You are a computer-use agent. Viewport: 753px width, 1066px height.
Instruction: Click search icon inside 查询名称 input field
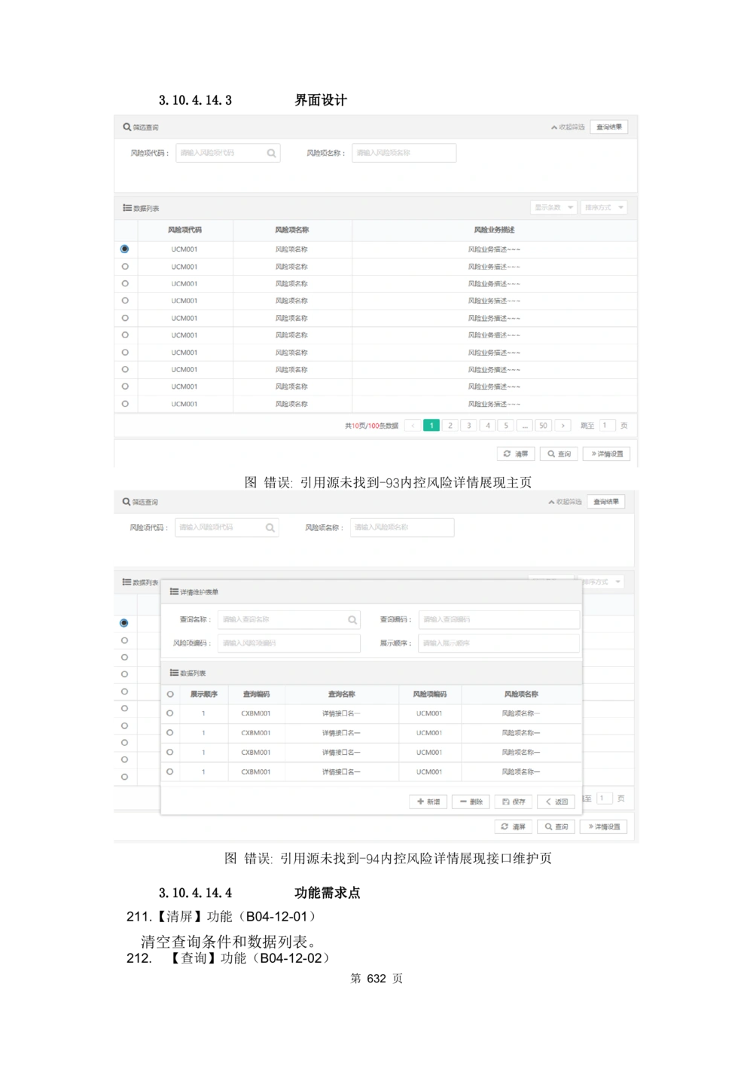[352, 620]
